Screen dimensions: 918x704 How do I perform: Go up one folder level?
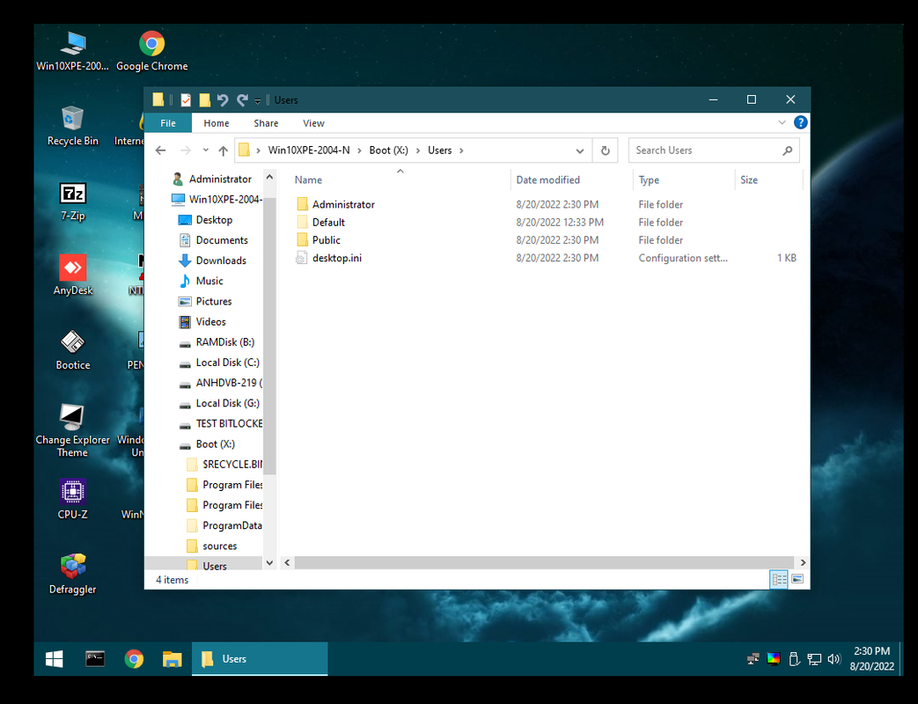pyautogui.click(x=223, y=150)
